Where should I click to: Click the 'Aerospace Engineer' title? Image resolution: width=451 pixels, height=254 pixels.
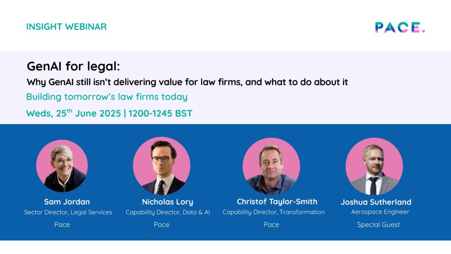pyautogui.click(x=380, y=212)
